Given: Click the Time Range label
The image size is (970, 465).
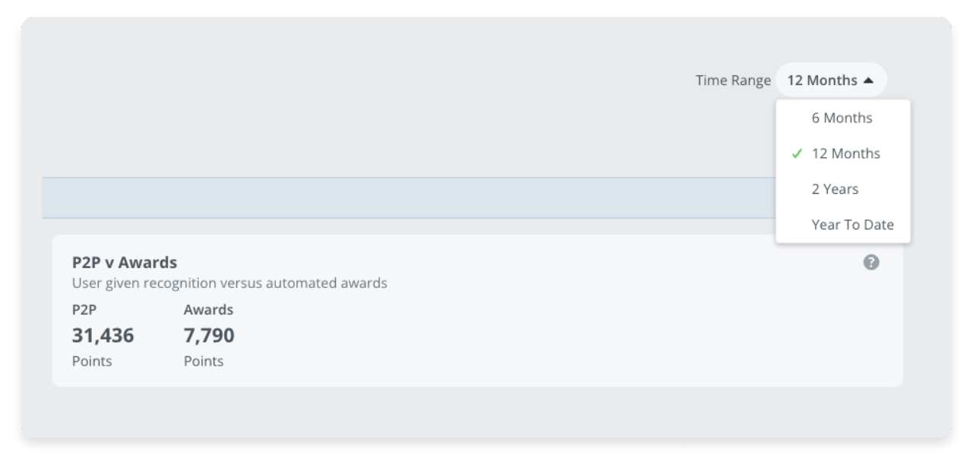Looking at the screenshot, I should coord(735,80).
